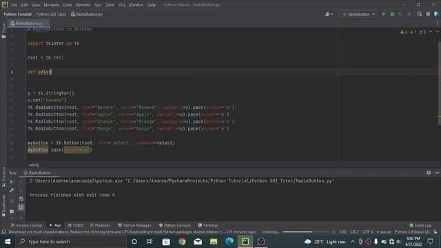Go to next highlighted problem arrow down
Viewport: 441px width, 248px height.
(438, 32)
